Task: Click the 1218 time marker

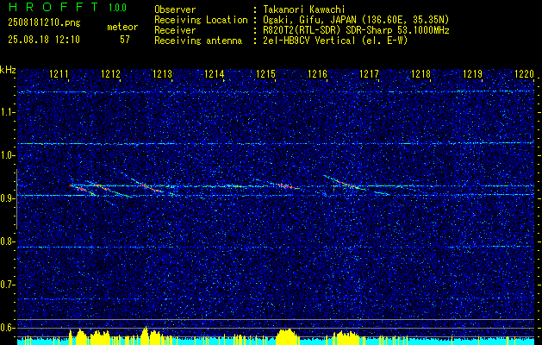Action: [421, 73]
